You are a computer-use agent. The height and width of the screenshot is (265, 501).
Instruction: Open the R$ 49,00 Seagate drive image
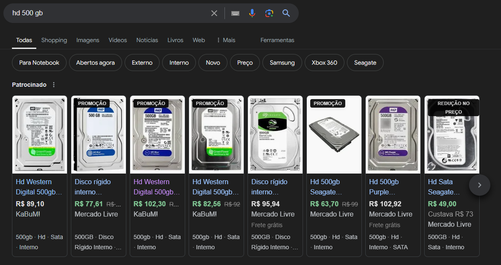[452, 135]
